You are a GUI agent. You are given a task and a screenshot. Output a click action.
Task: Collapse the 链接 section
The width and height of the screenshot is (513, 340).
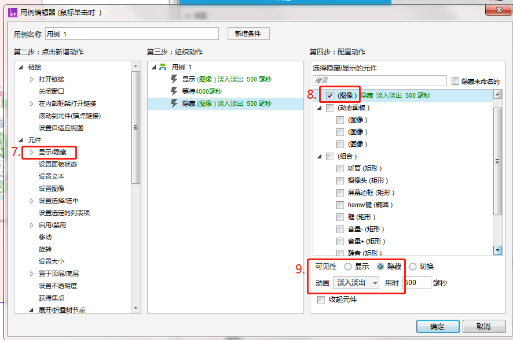(x=21, y=67)
